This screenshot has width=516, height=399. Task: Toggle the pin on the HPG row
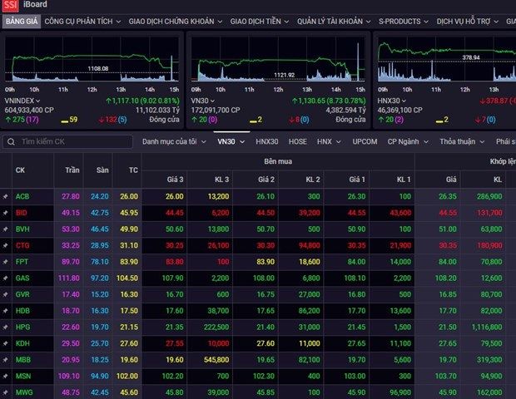pos(6,327)
